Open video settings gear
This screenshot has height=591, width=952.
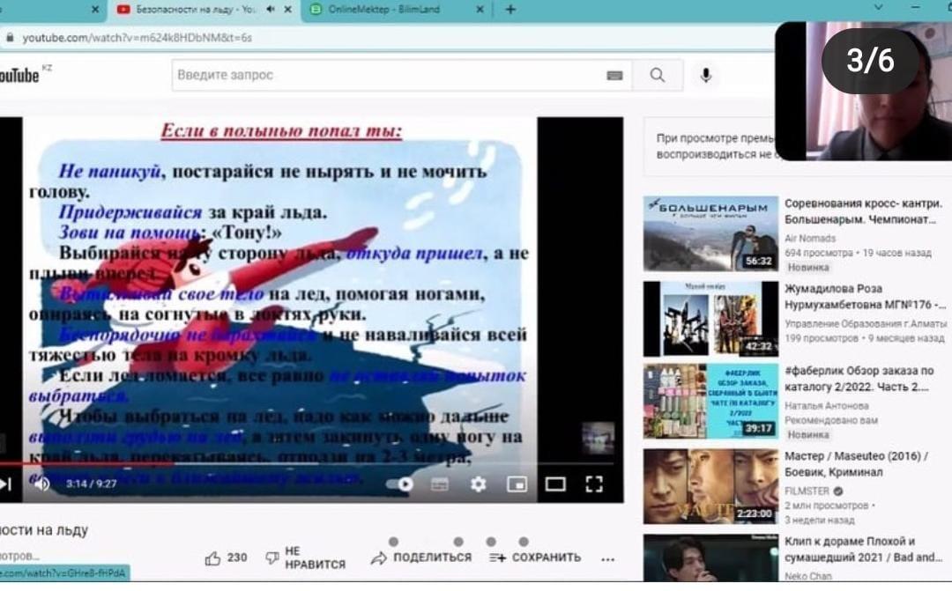pyautogui.click(x=478, y=484)
